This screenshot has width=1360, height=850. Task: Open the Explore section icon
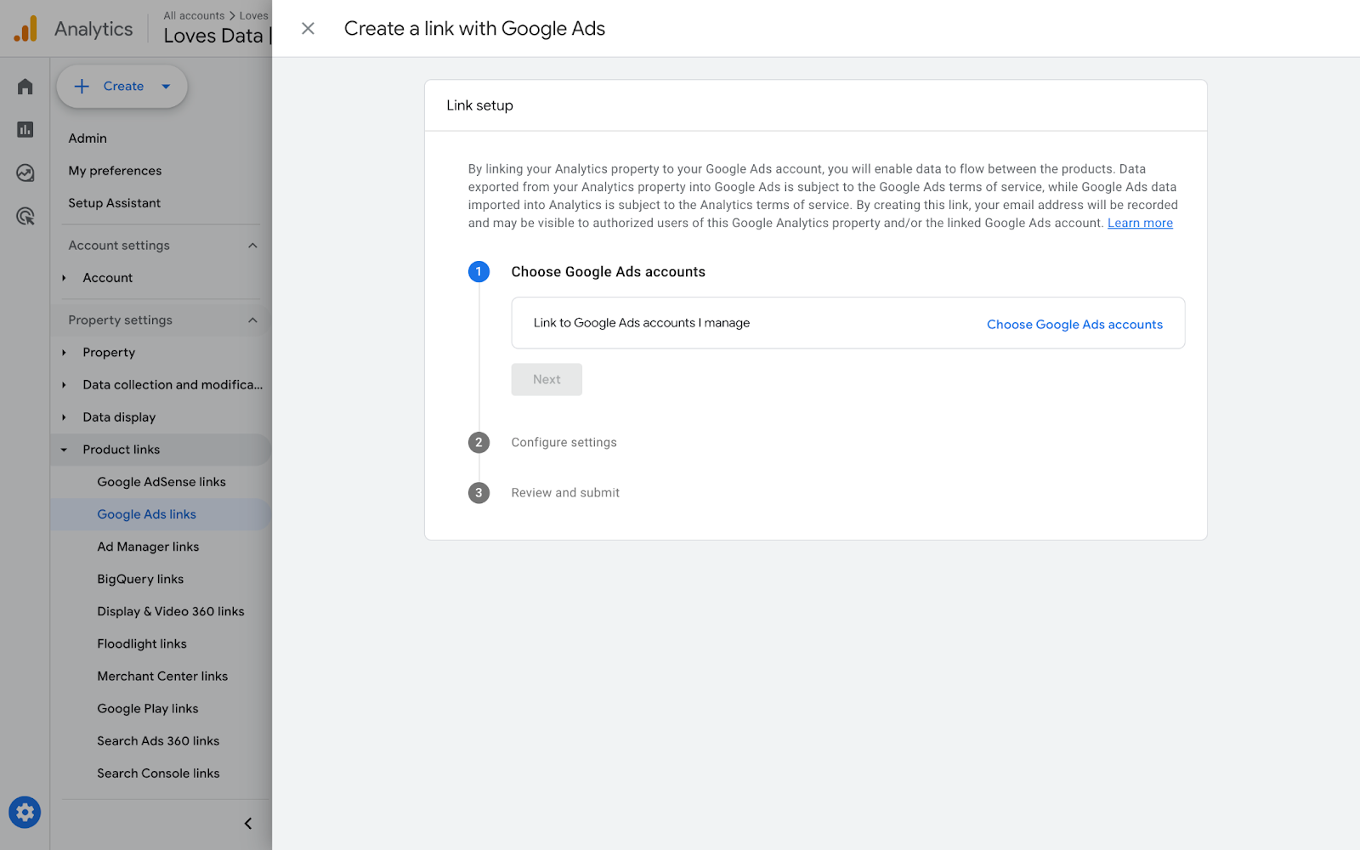pyautogui.click(x=24, y=173)
